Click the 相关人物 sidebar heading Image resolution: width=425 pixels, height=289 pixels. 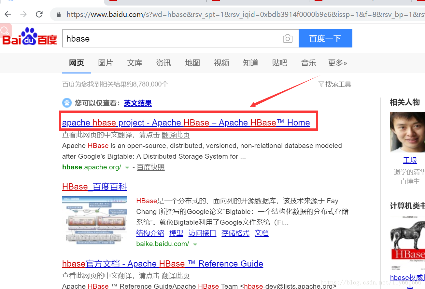pos(405,102)
